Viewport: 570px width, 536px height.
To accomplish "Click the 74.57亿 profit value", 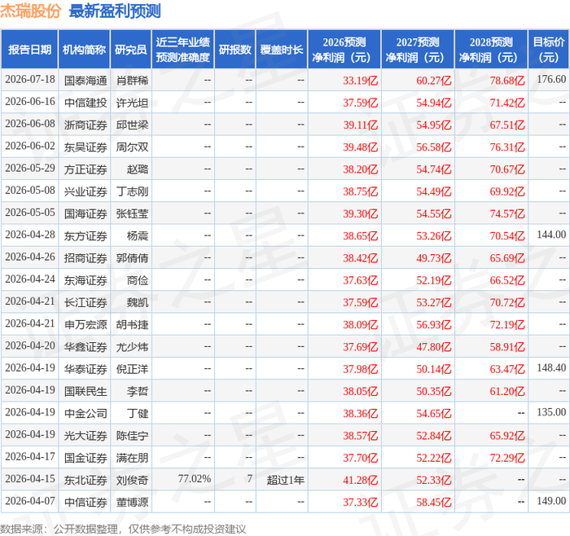I will (x=507, y=213).
